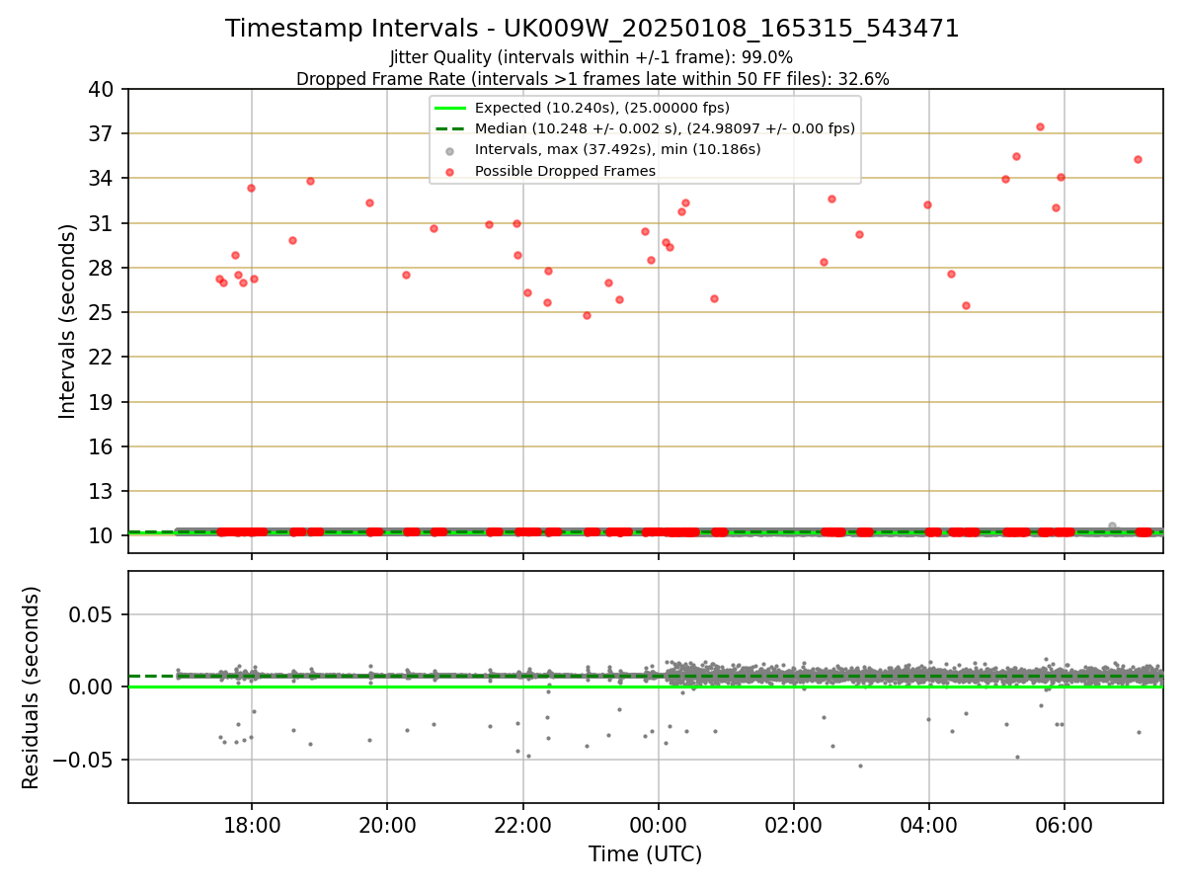Click the lowest residual dot near −0.055 around 03:00
Screen dimensions: 1185x889
point(860,766)
